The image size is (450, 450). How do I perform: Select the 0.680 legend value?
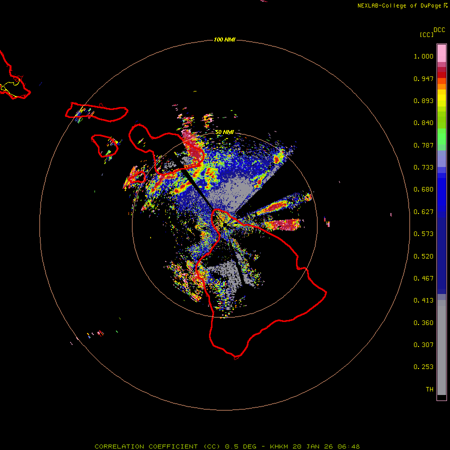(423, 189)
